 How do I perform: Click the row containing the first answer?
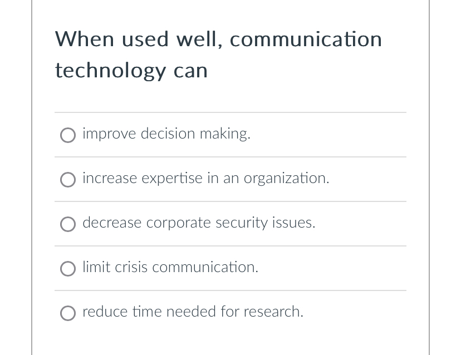[230, 134]
